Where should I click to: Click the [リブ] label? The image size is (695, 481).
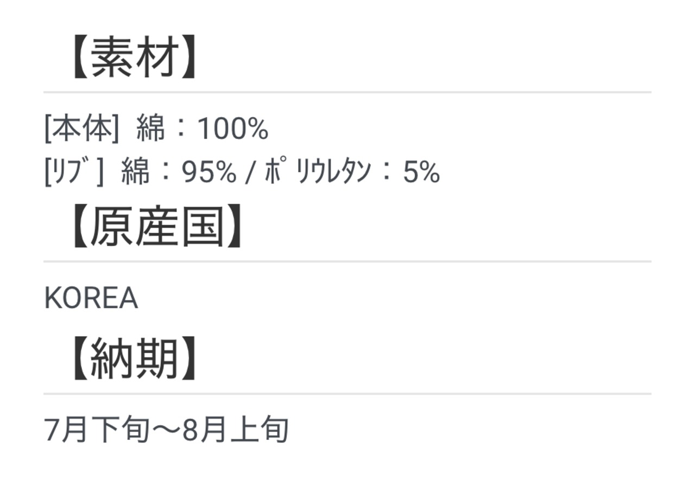click(x=74, y=172)
